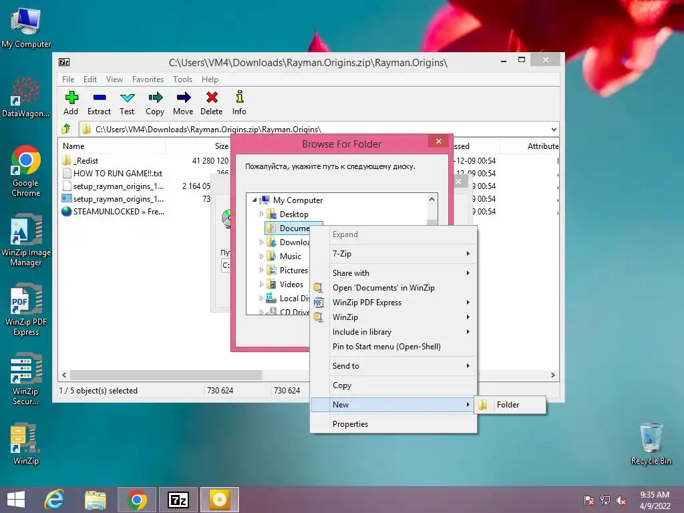Click the file list scroll-right arrow
This screenshot has width=684, height=513.
(x=552, y=375)
